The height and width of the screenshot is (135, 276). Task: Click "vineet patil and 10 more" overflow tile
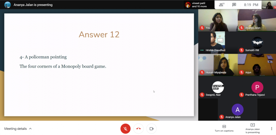click(x=196, y=5)
